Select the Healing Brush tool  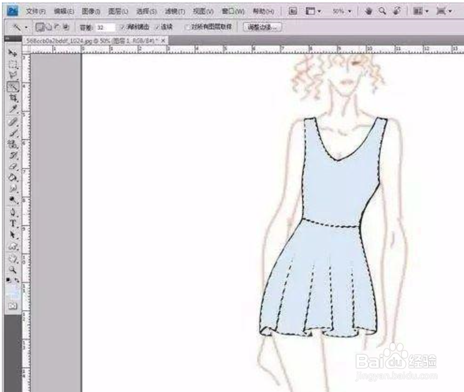(12, 122)
